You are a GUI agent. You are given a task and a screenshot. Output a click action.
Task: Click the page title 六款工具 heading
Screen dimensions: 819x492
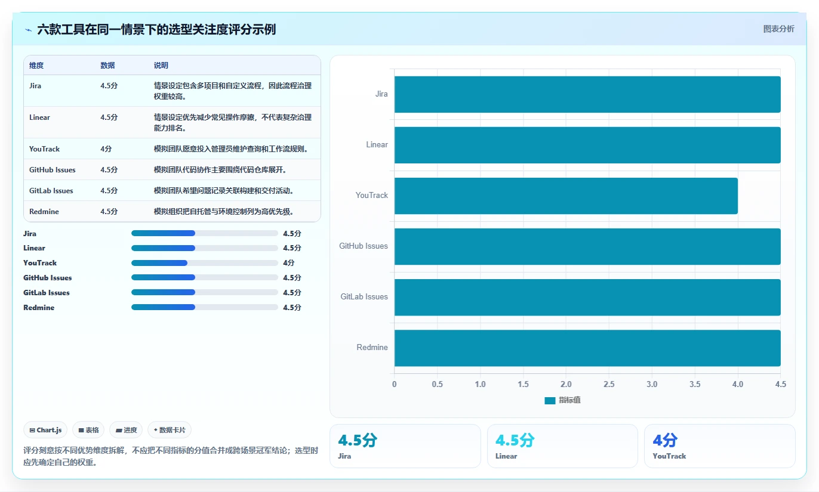(156, 29)
